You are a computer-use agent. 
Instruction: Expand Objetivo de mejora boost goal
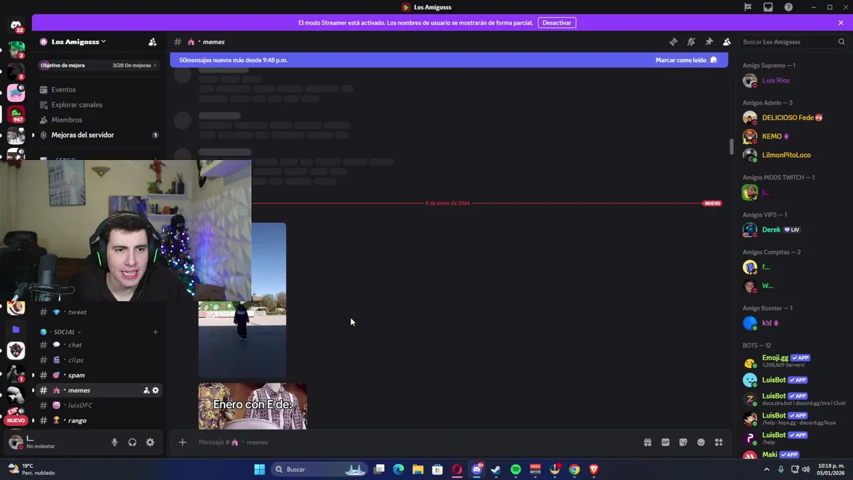(99, 65)
